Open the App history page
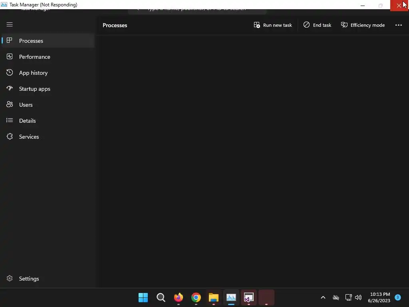The image size is (409, 307). (x=48, y=73)
